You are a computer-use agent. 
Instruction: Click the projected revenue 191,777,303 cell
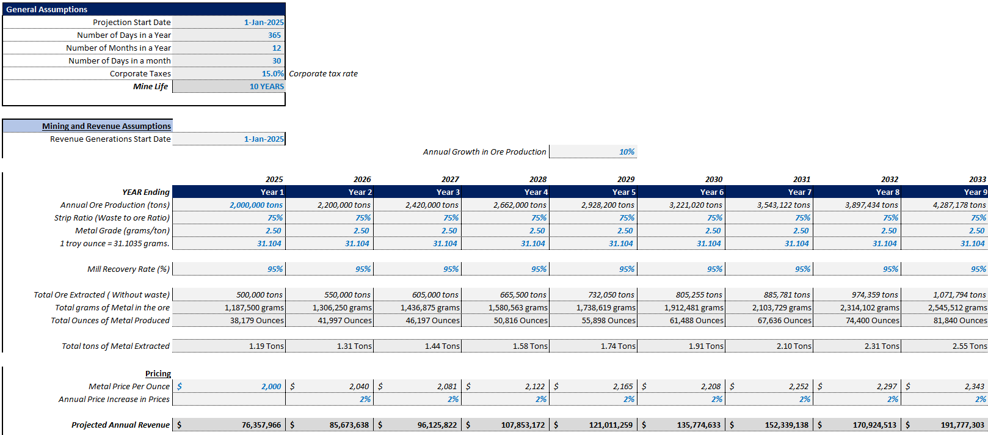point(945,425)
